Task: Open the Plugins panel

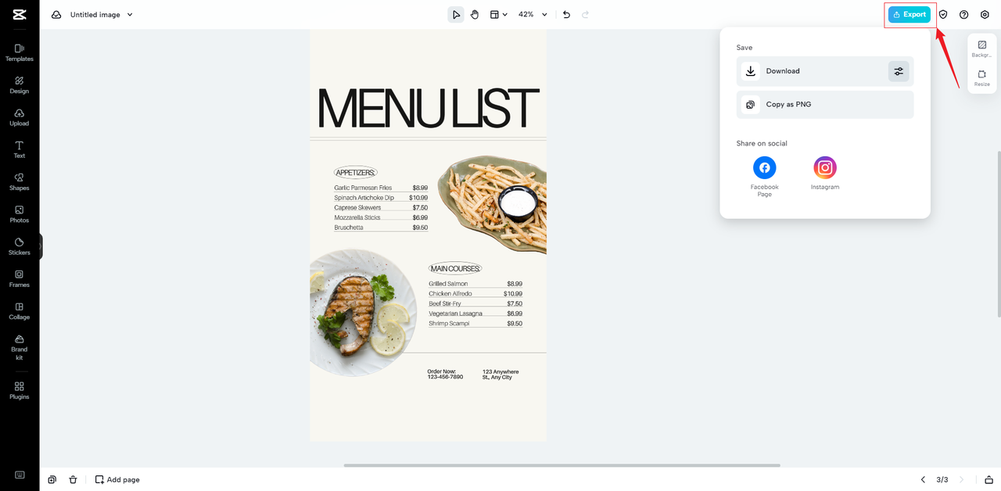Action: coord(20,390)
